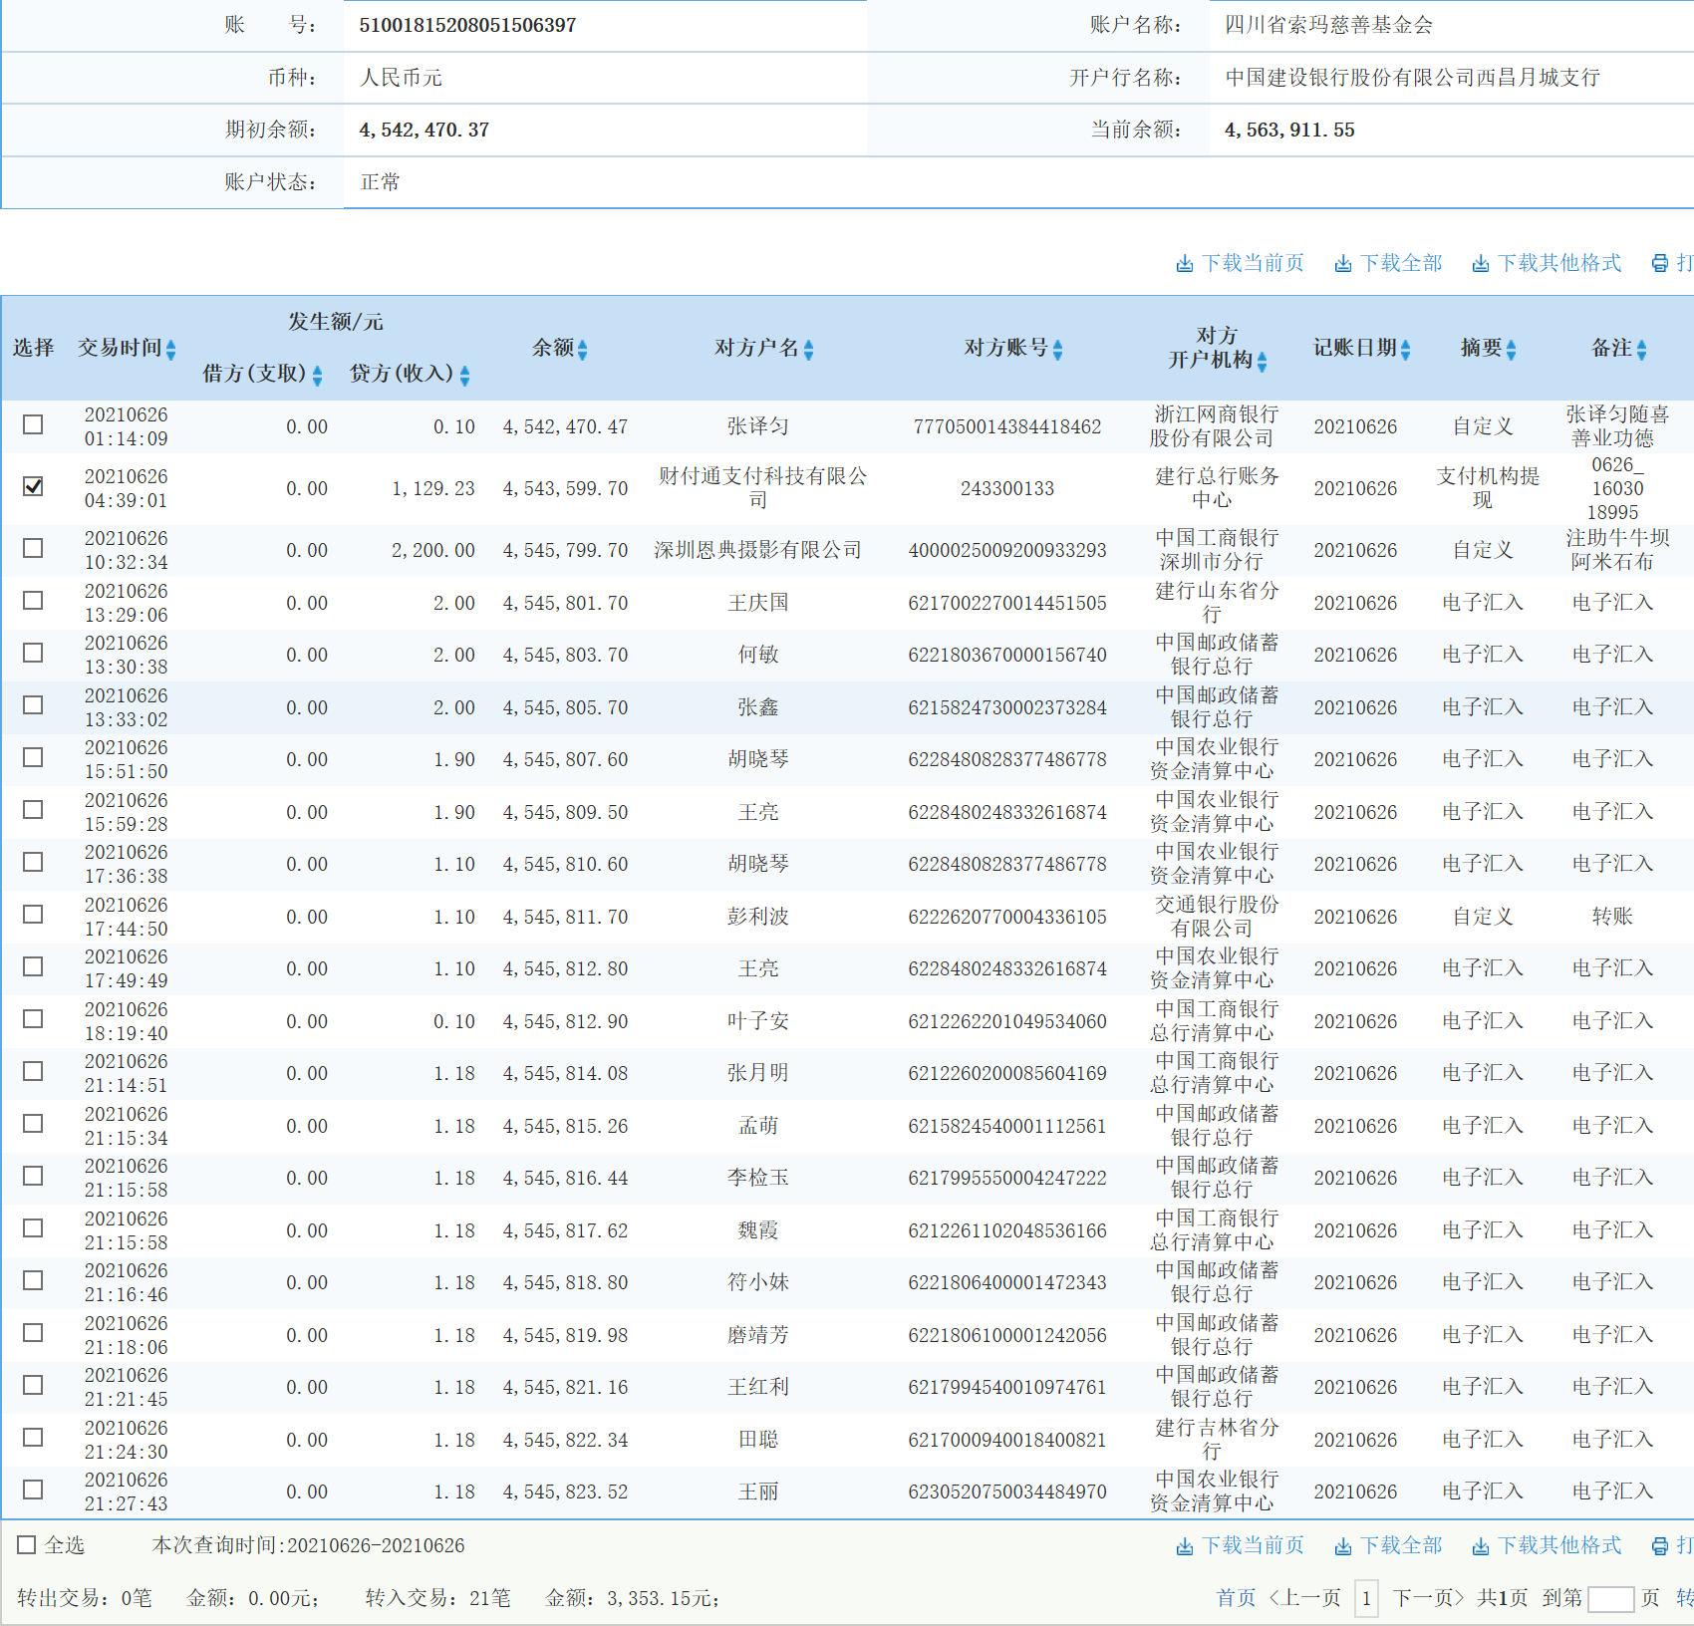Screen dimensions: 1694x1626
Task: Sort the 记账日期 column using its arrows
Action: click(x=1405, y=350)
